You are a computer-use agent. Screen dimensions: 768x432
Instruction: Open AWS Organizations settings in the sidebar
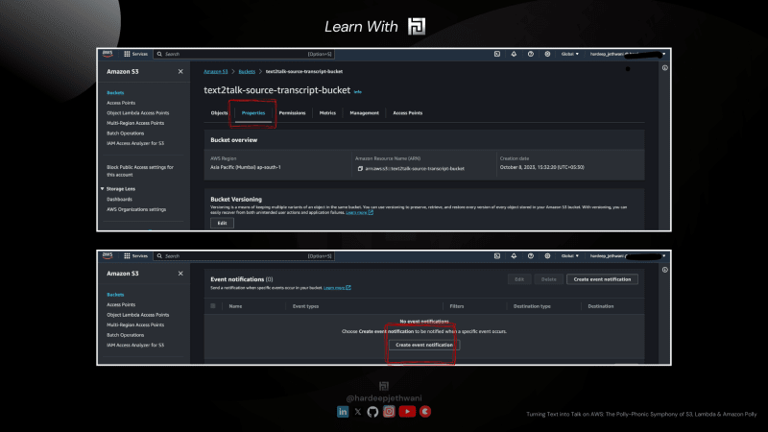[136, 209]
